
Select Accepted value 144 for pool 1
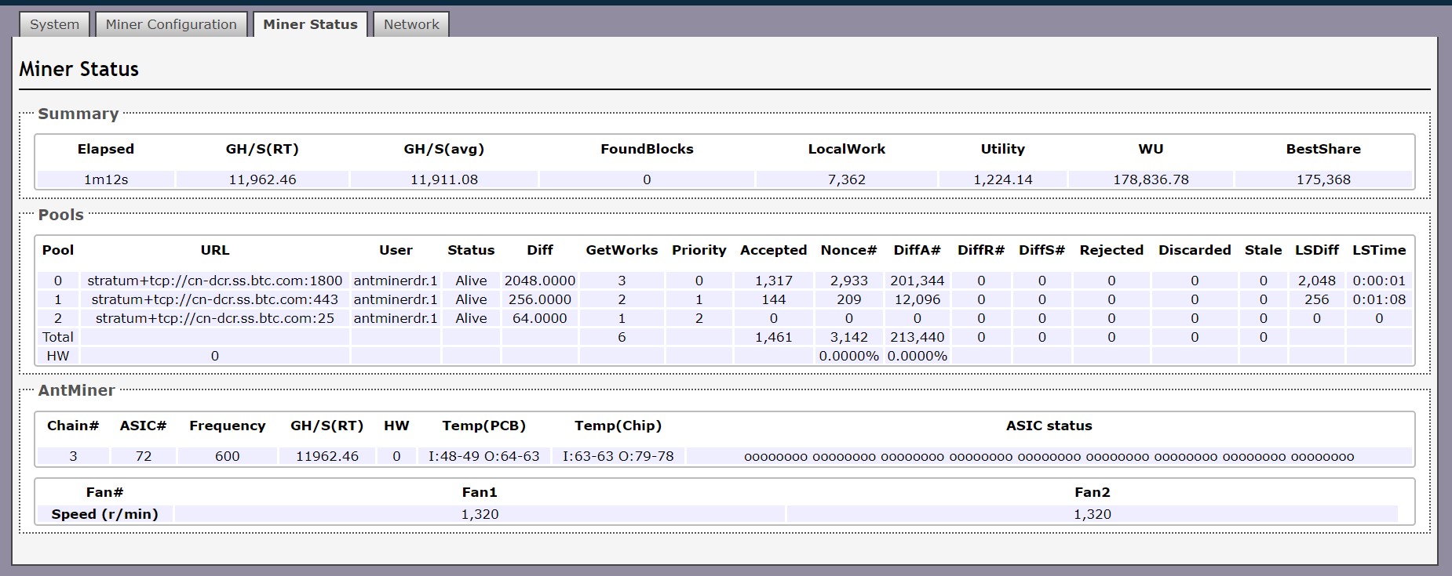coord(774,299)
